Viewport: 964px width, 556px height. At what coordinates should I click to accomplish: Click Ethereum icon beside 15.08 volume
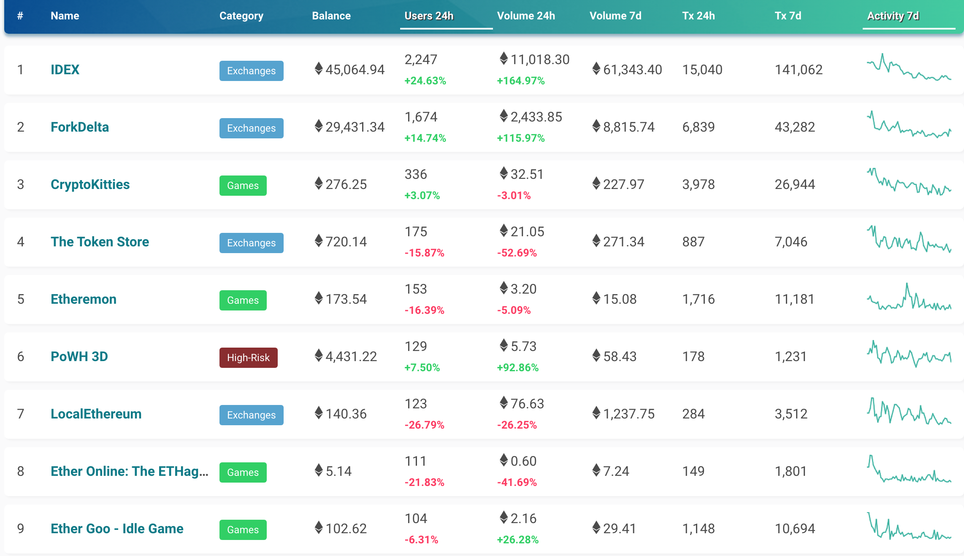(596, 298)
